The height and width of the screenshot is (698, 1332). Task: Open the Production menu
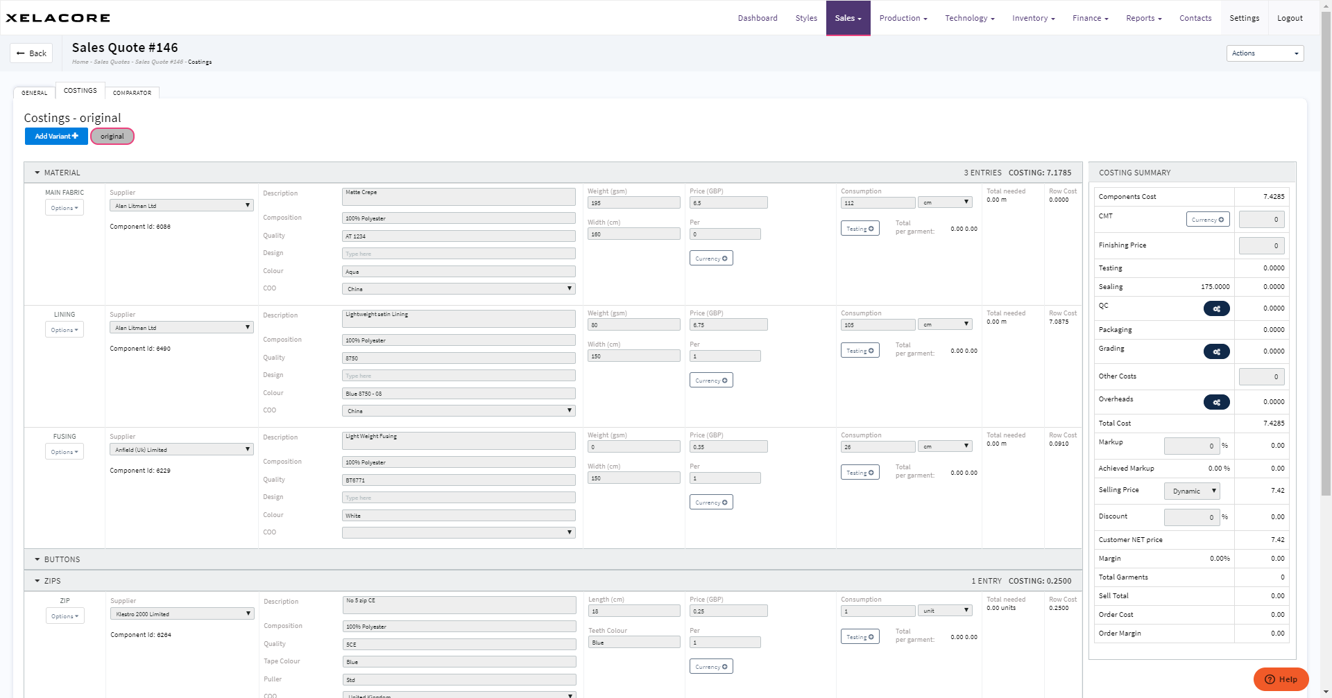click(903, 18)
